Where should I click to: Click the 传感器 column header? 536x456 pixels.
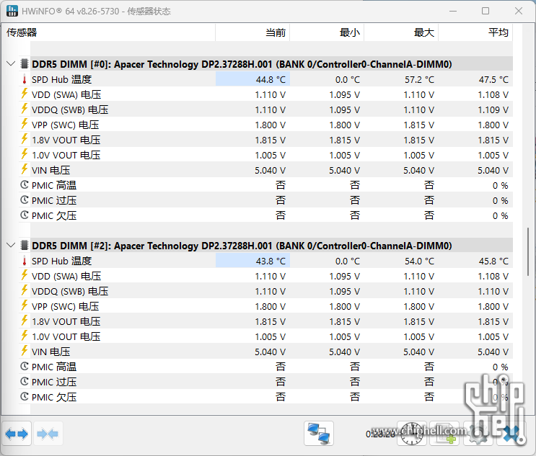pos(108,32)
